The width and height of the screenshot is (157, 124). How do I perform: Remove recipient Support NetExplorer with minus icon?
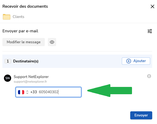pos(149,76)
